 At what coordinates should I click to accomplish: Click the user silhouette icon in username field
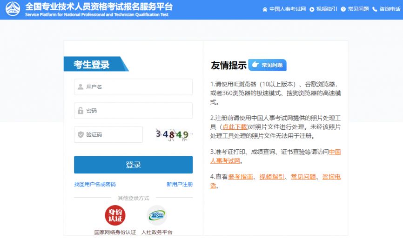pyautogui.click(x=81, y=87)
